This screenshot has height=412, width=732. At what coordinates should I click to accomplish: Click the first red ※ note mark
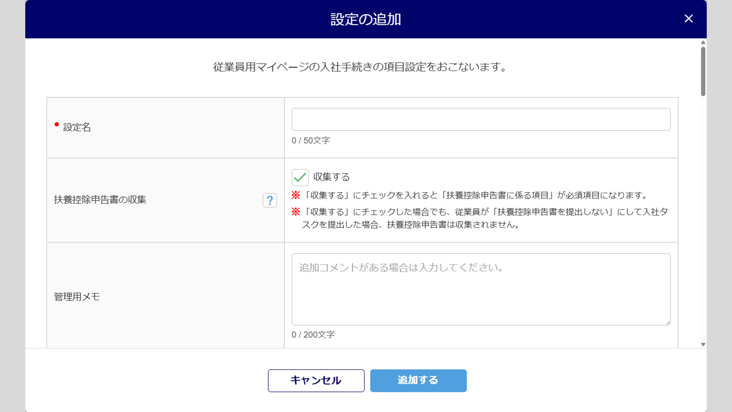(296, 195)
